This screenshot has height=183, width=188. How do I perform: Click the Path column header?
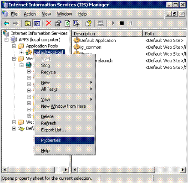pyautogui.click(x=164, y=33)
